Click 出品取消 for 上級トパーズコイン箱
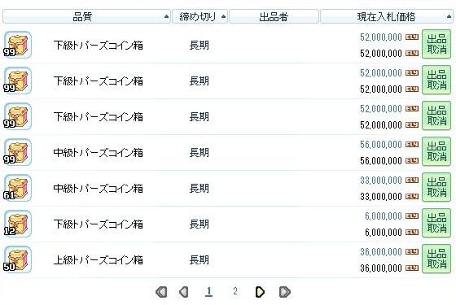 coord(436,259)
